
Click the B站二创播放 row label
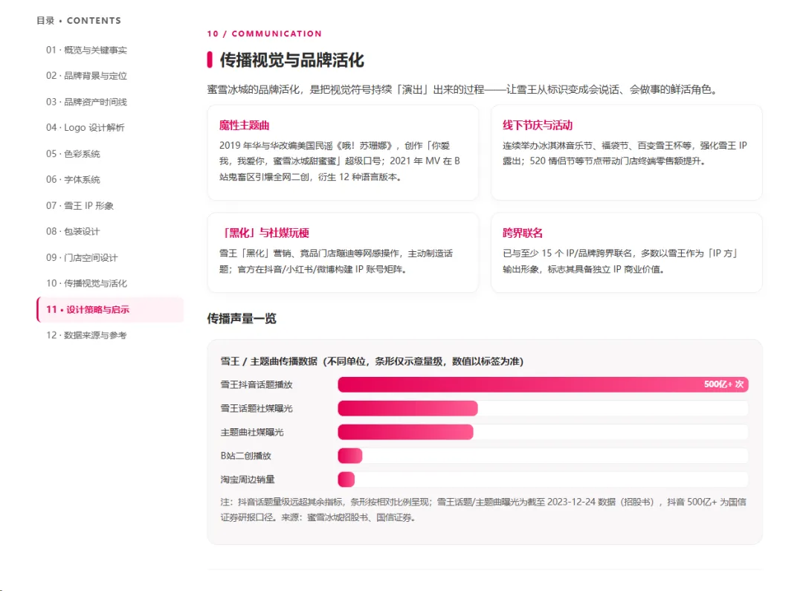click(246, 456)
